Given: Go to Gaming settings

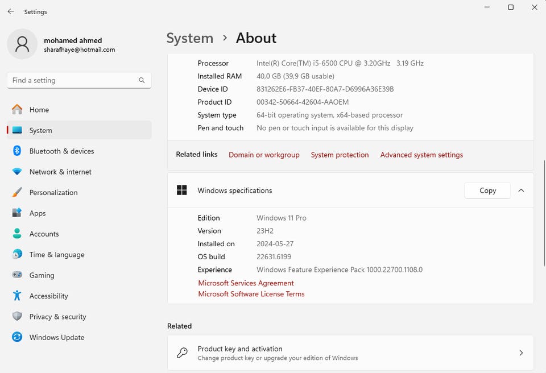Looking at the screenshot, I should (79, 275).
